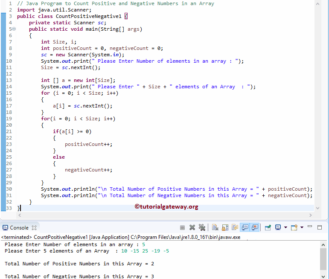Click Open Console icon
This screenshot has height=279, width=329.
(294, 228)
